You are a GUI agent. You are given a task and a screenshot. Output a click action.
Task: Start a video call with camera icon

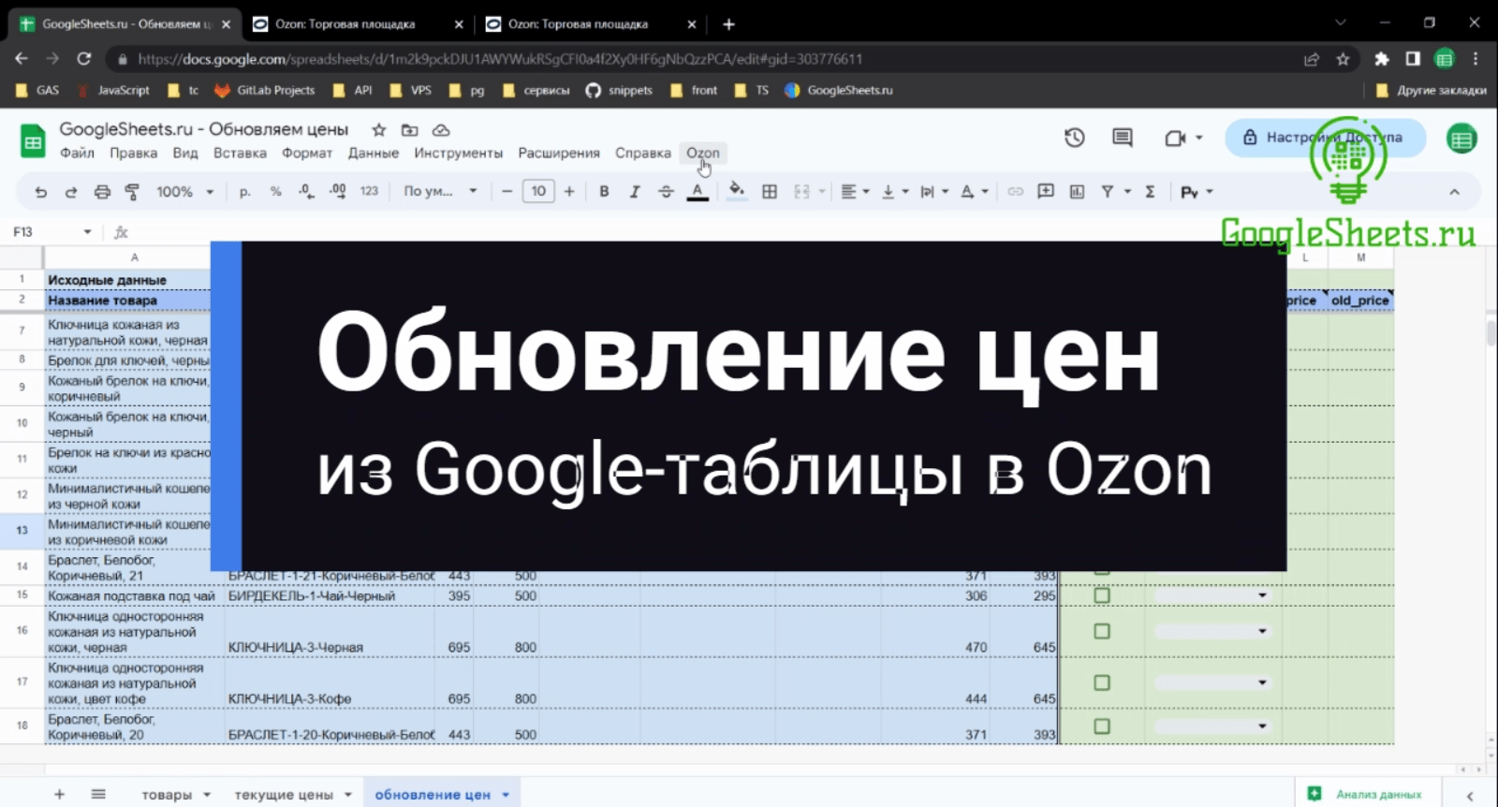point(1175,139)
